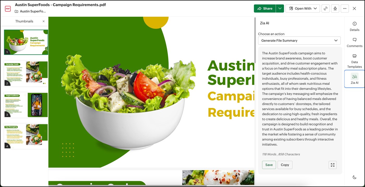Select the Zia AI tab

(355, 79)
